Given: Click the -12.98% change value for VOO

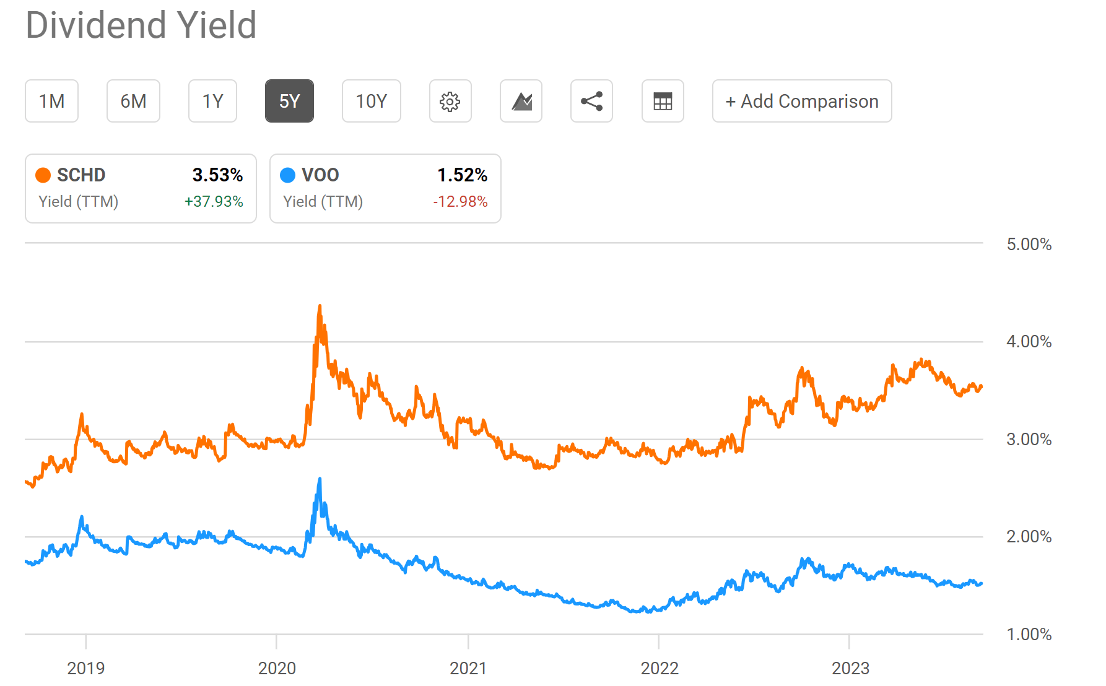Looking at the screenshot, I should pyautogui.click(x=461, y=201).
